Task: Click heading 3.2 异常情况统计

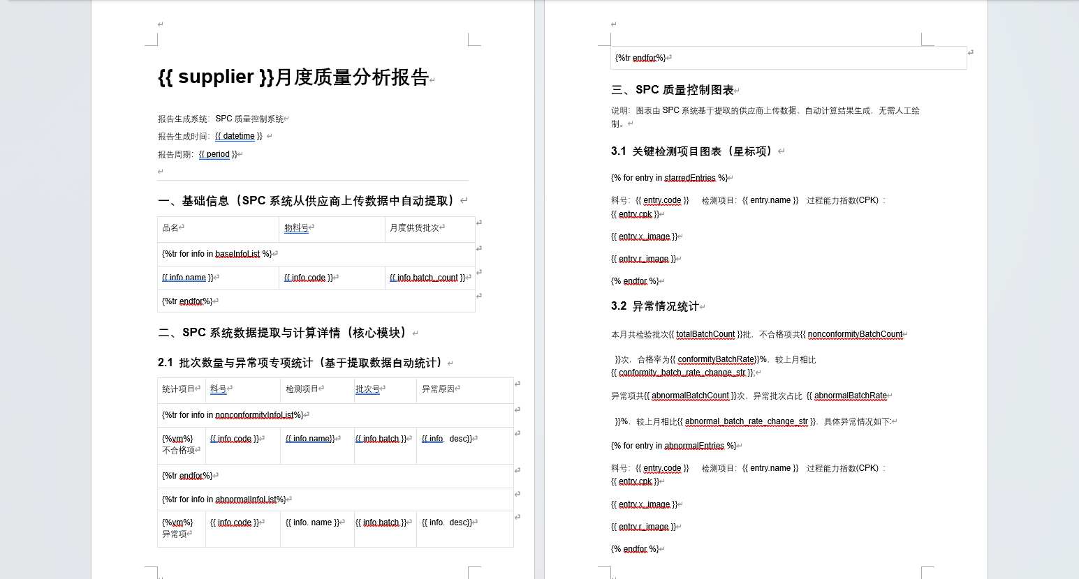Action: (x=654, y=306)
